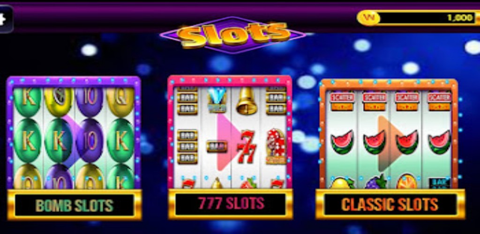Image resolution: width=480 pixels, height=234 pixels.
Task: Tap the yellow Q gem in Bomb Slots
Action: [121, 102]
